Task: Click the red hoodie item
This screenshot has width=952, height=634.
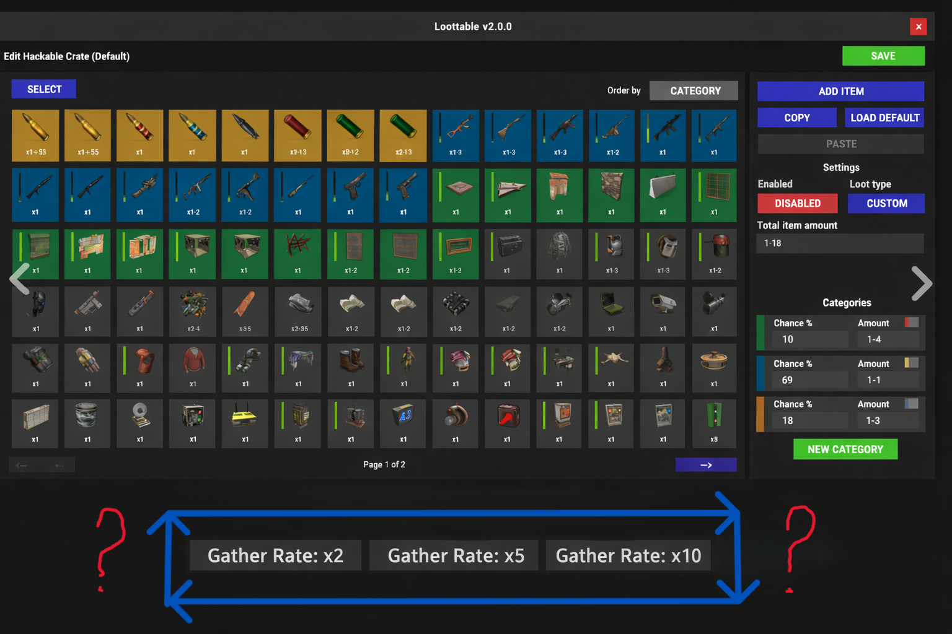Action: click(x=193, y=368)
